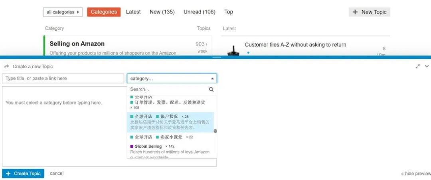Choose the 全球开店 卖家小课堂 category option
Screen dimensions: 431x180
[x=170, y=137]
